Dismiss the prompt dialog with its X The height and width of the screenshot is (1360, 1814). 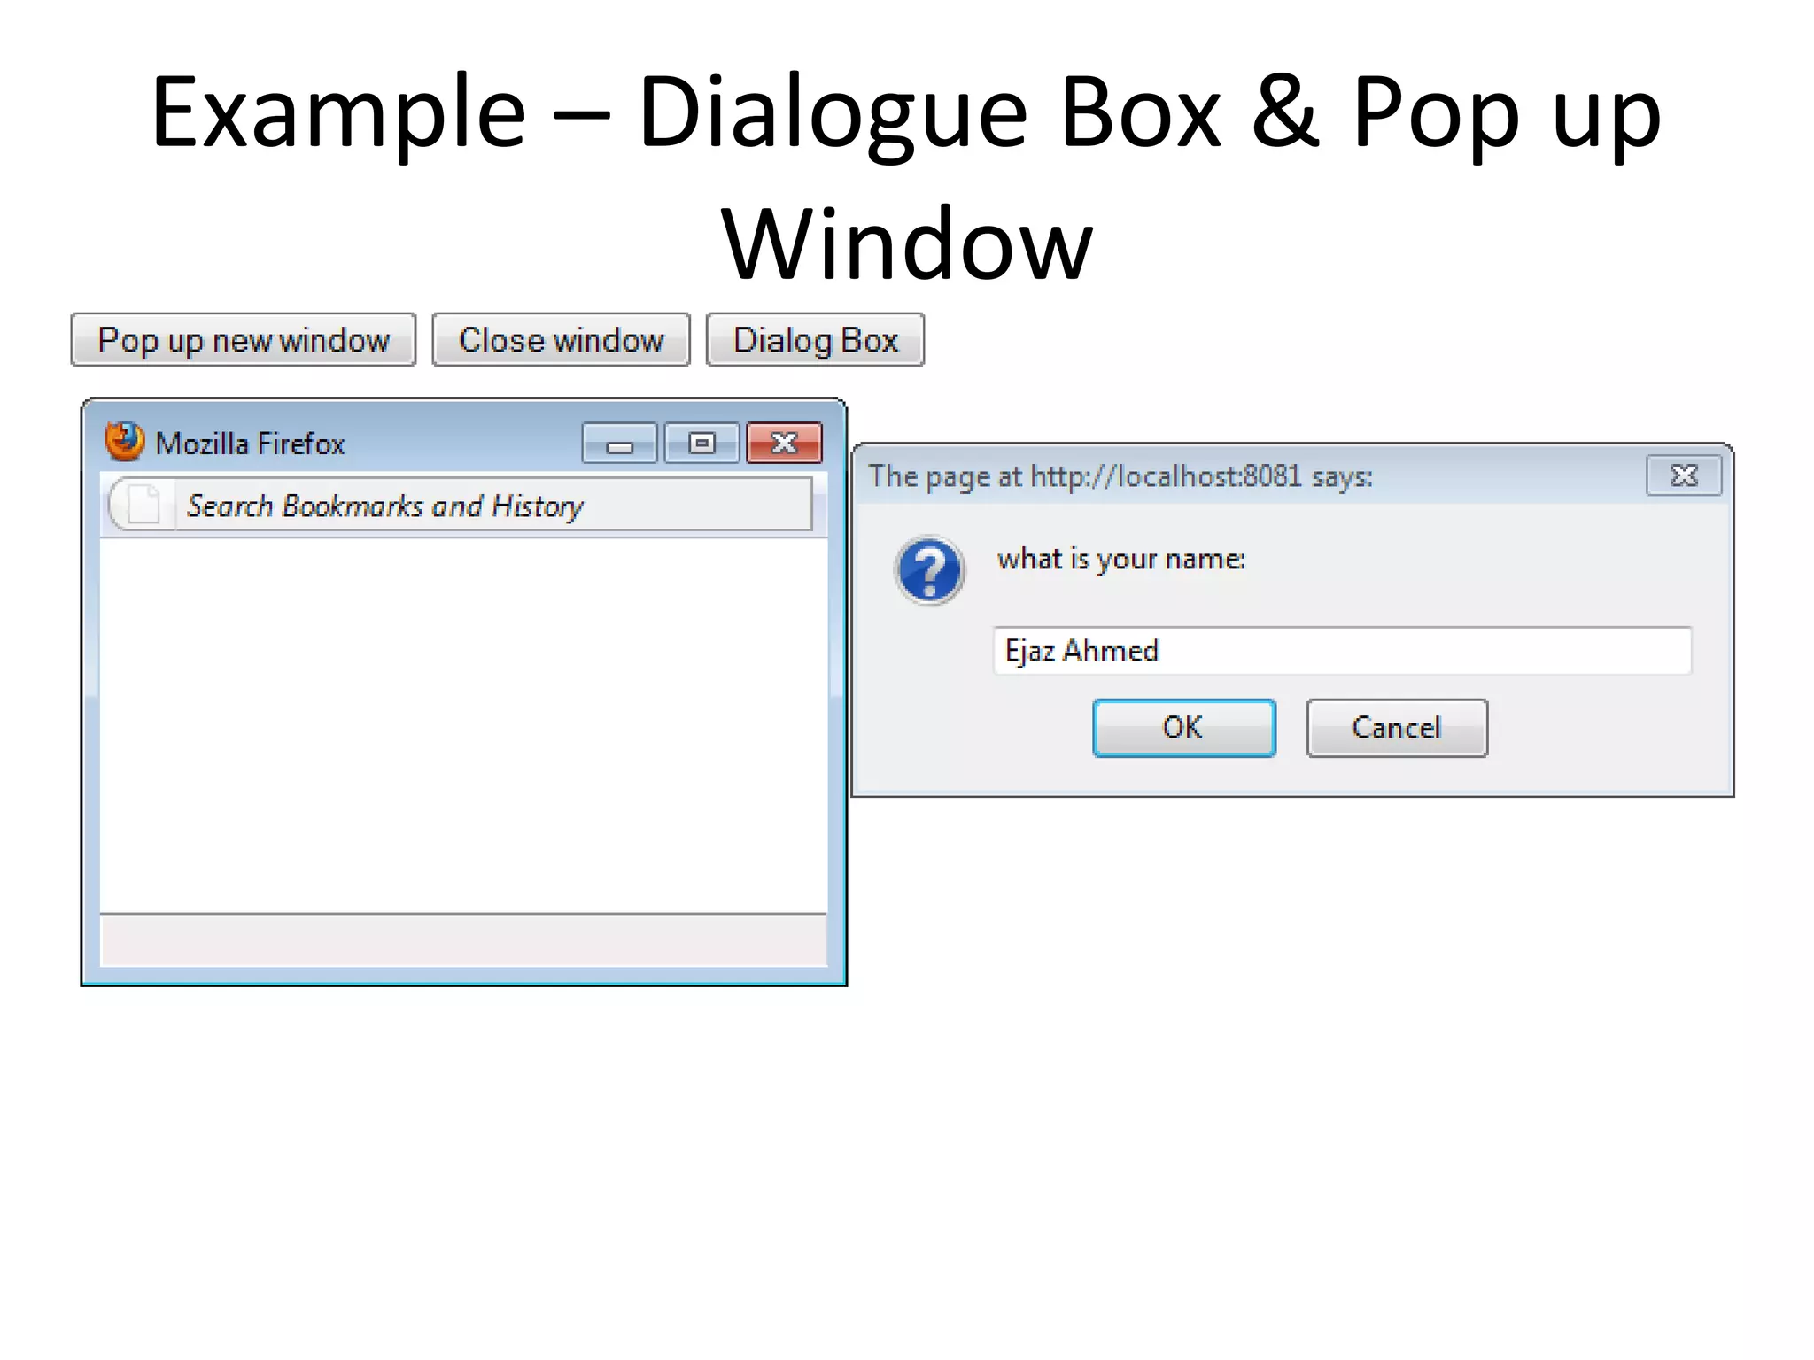click(x=1683, y=476)
